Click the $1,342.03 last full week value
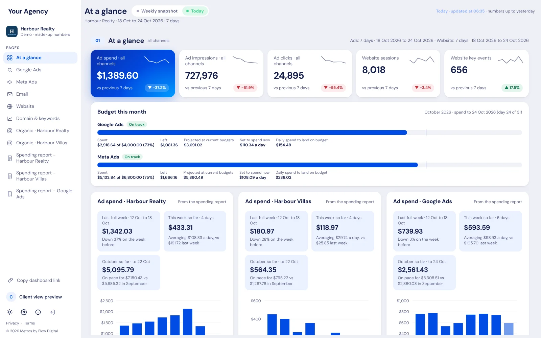Screen dimensions: 541x338 click(117, 232)
